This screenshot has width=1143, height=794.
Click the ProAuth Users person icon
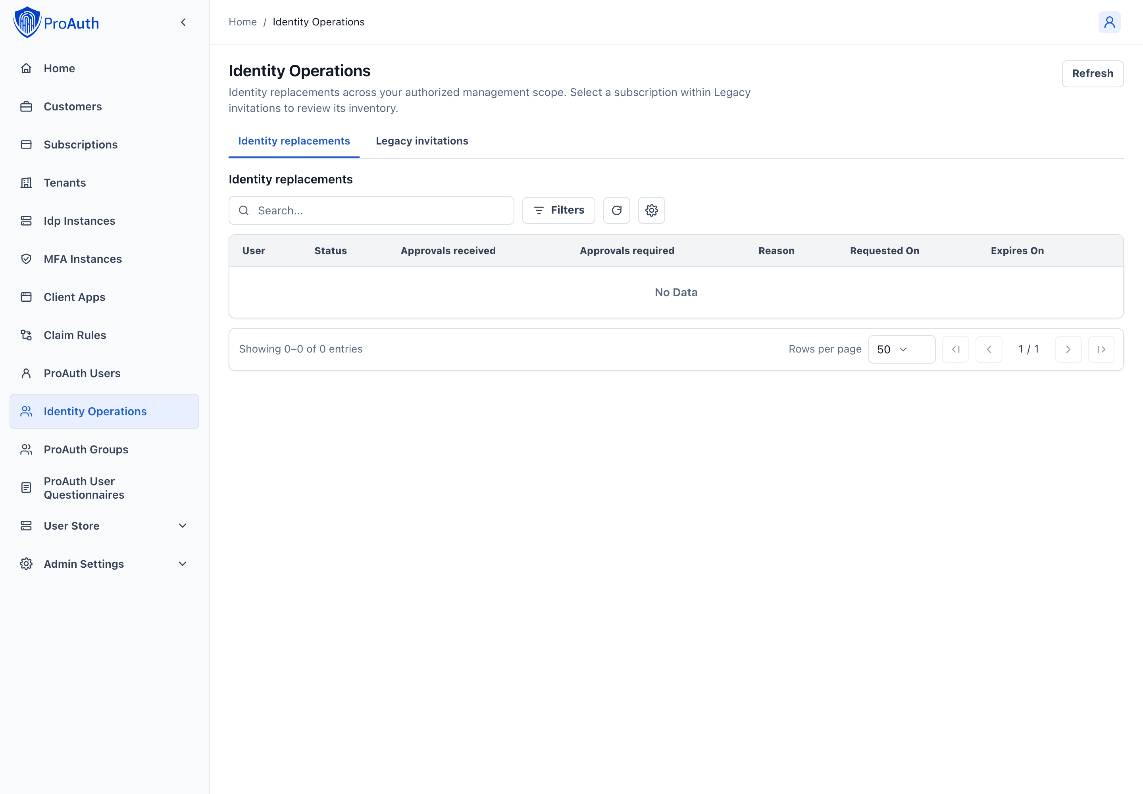tap(26, 373)
